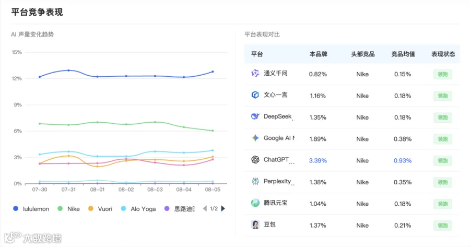The width and height of the screenshot is (470, 247).
Task: Click the DeepSeek platform name
Action: pyautogui.click(x=278, y=116)
